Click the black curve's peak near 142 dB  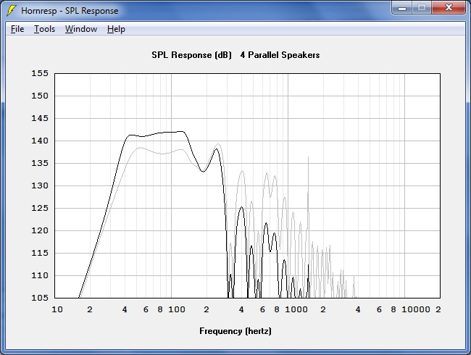181,131
